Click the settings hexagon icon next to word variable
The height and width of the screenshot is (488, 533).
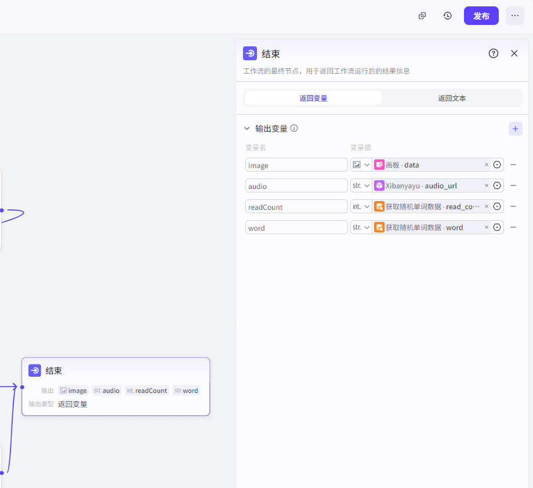pos(496,227)
